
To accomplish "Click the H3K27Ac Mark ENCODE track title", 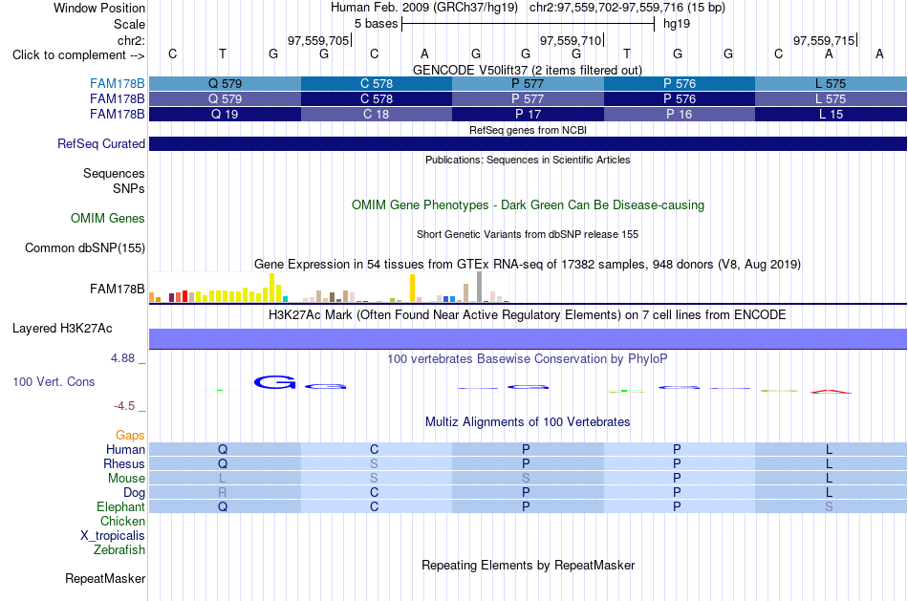I will (x=528, y=315).
